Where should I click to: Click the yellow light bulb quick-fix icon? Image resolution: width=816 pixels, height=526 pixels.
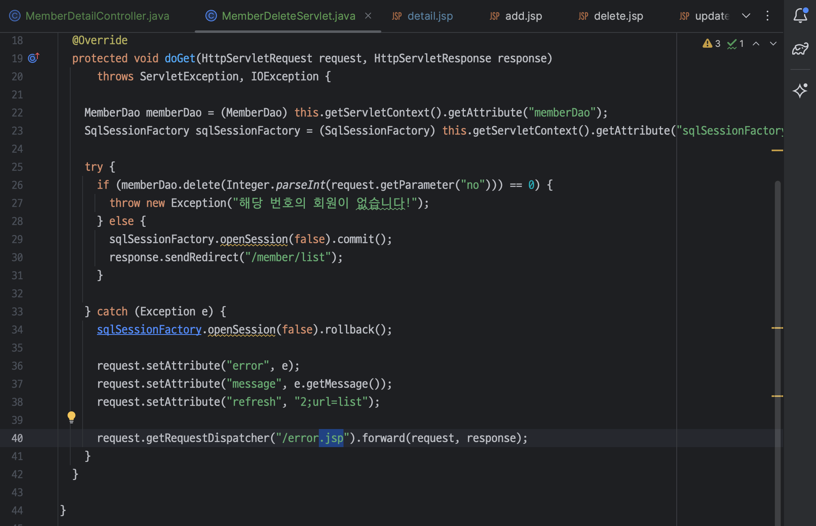(71, 417)
